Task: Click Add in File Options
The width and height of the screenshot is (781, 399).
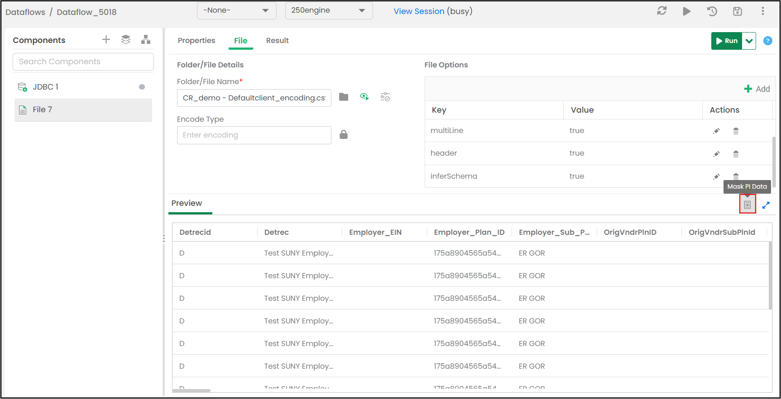Action: 757,89
